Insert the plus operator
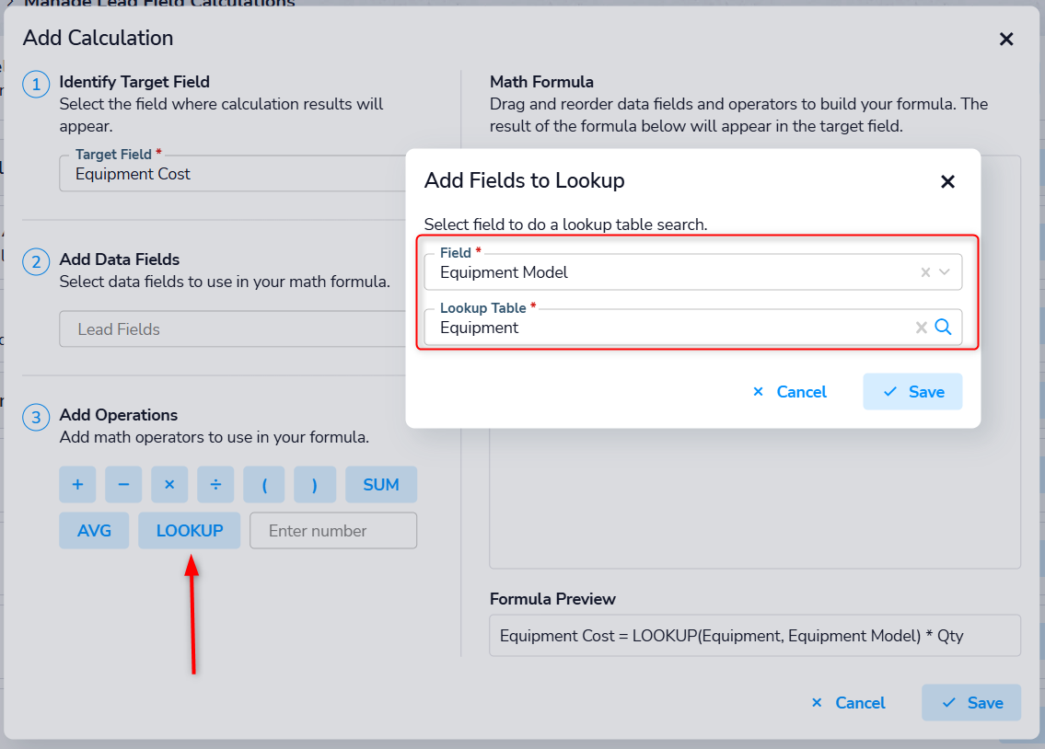 pyautogui.click(x=77, y=485)
